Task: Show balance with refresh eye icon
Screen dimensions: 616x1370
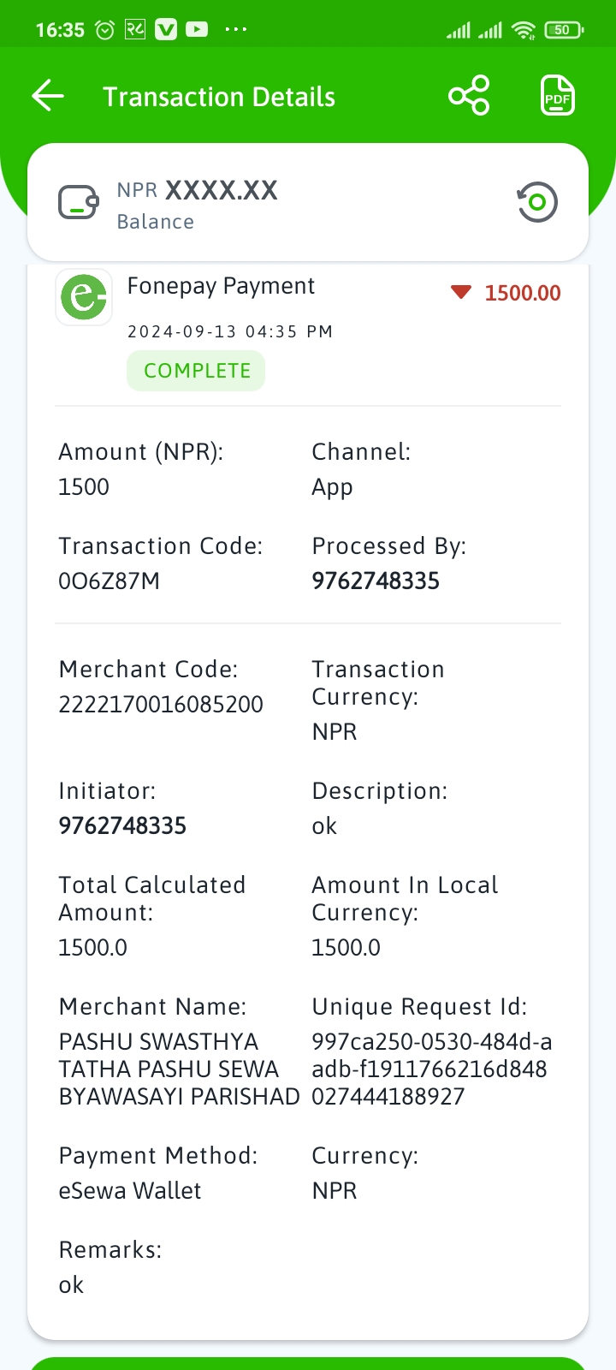Action: [537, 203]
